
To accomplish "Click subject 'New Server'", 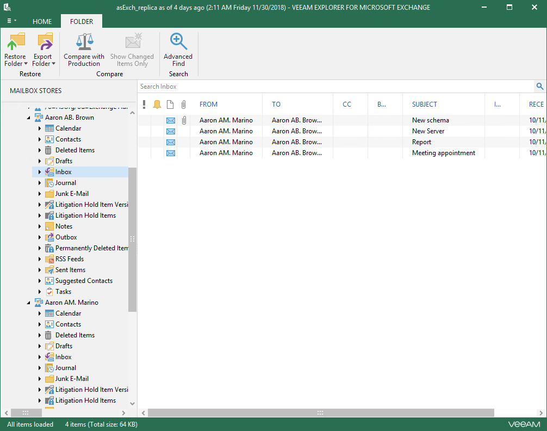I will [428, 131].
